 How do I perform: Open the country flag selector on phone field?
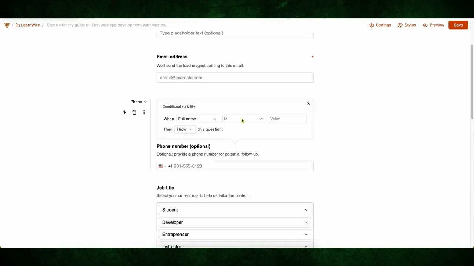coord(162,166)
